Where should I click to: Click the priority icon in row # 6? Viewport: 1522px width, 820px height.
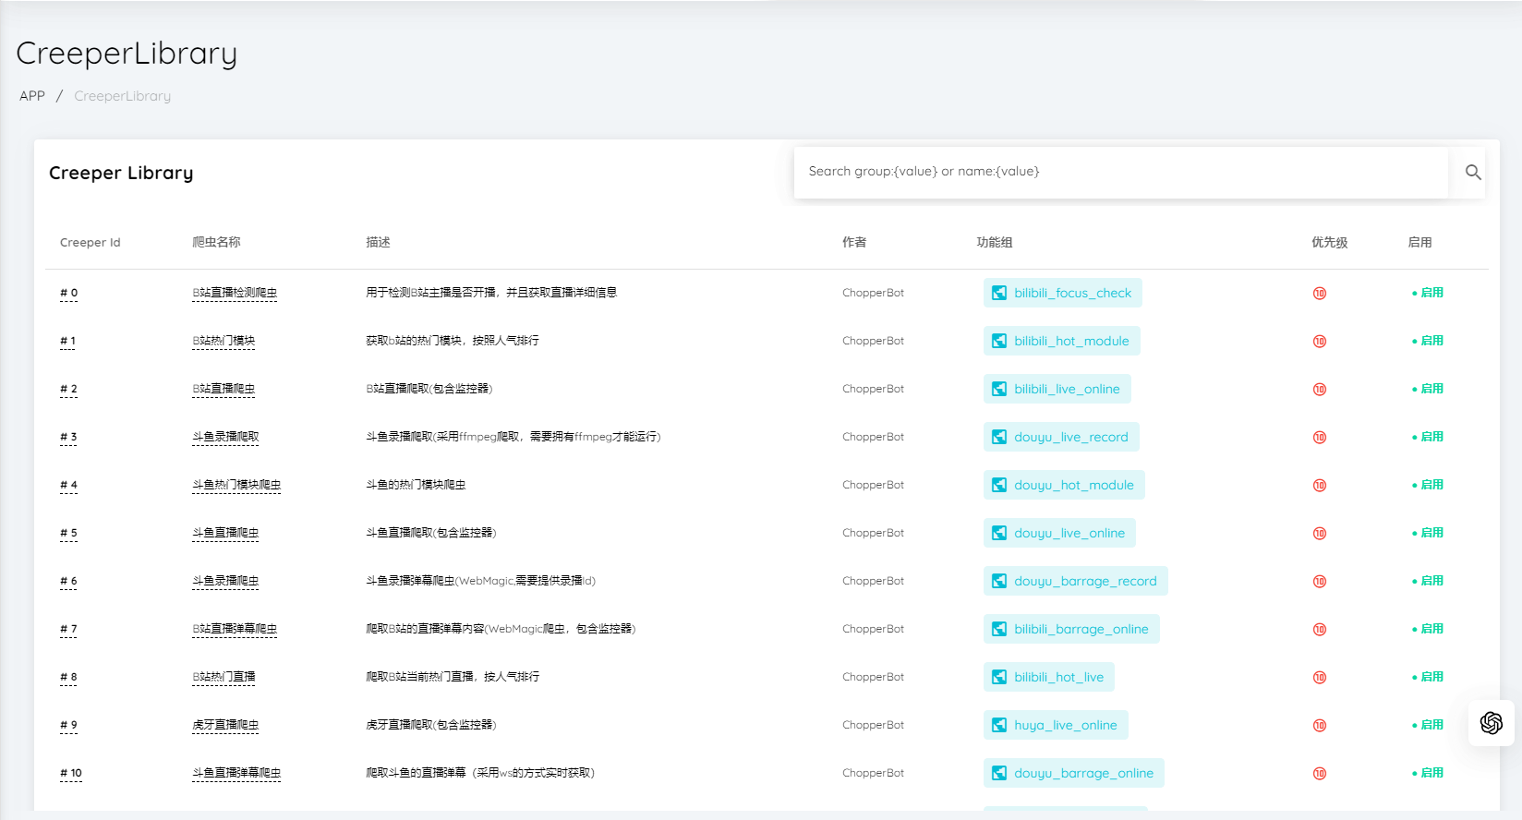click(1320, 581)
